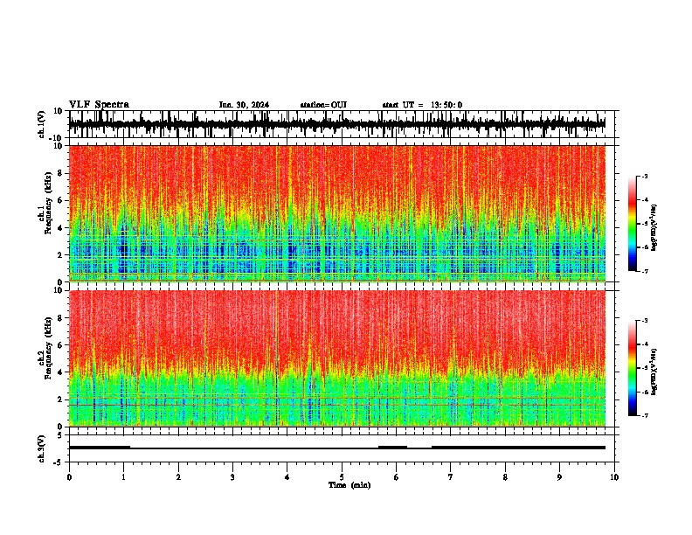692x535 pixels.
Task: Click the ch.2 Frequency (kHz) axis label
Action: [45, 348]
